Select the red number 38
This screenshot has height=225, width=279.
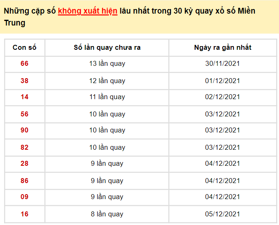click(25, 81)
